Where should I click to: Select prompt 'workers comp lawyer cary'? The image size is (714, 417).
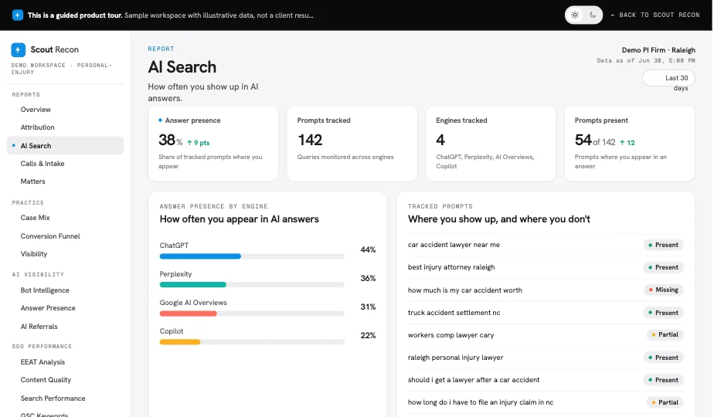pyautogui.click(x=450, y=335)
